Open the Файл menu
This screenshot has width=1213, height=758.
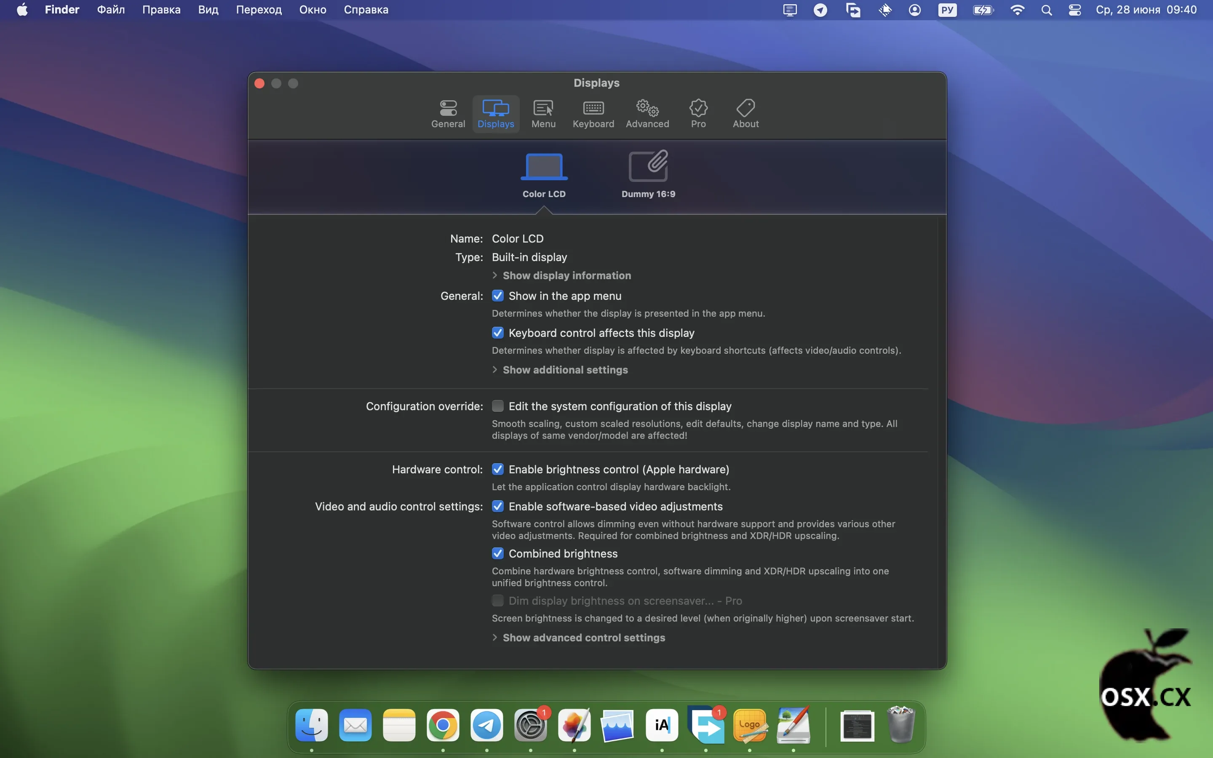pyautogui.click(x=111, y=10)
